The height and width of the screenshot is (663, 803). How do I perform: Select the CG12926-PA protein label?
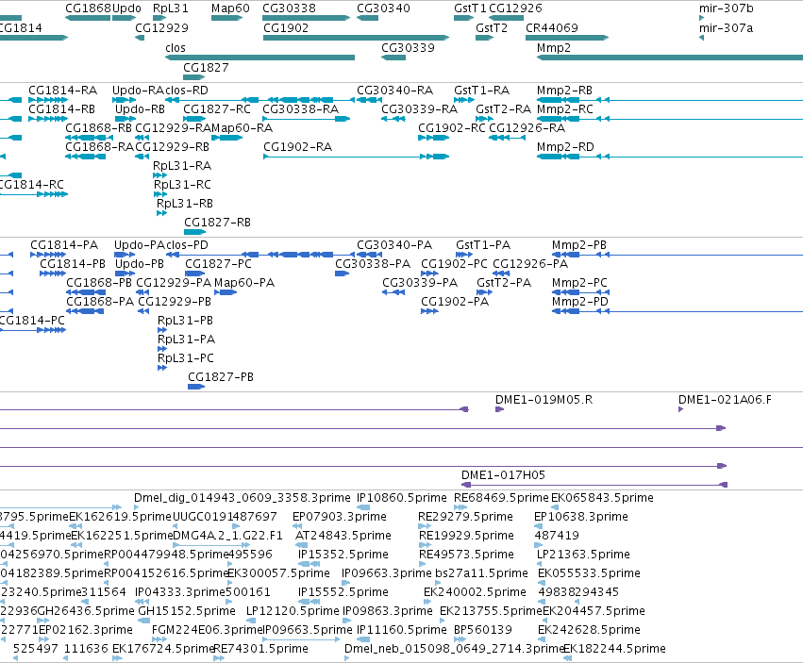[530, 265]
